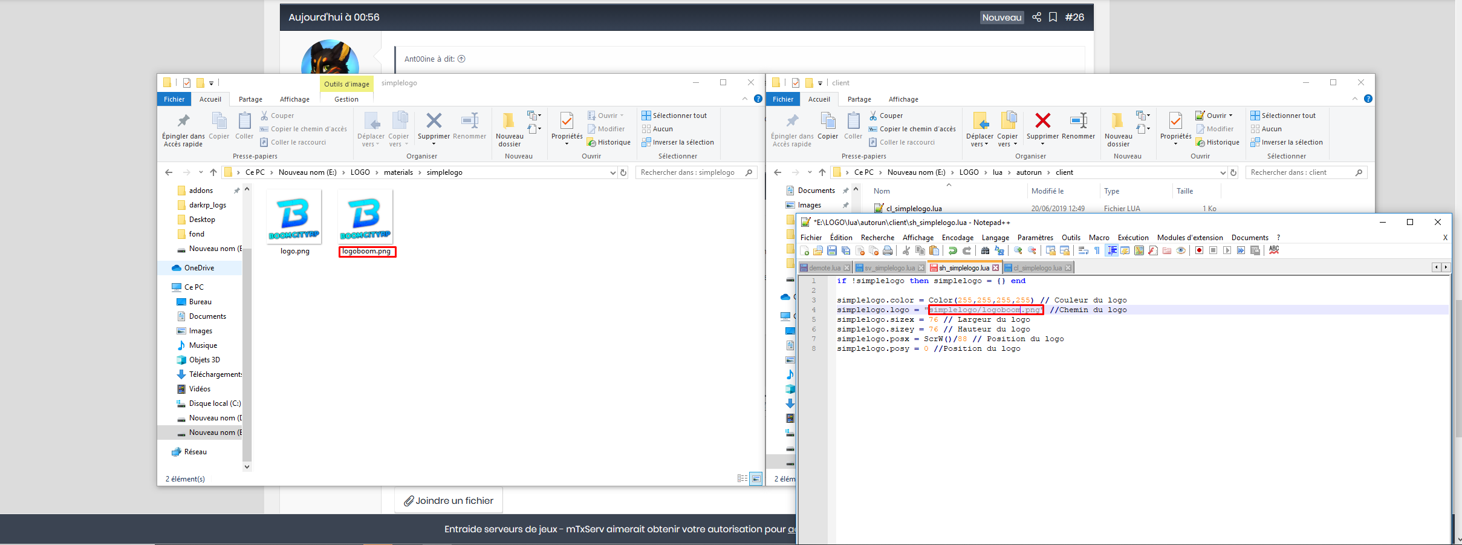1462x545 pixels.
Task: Click Sélectionner tout in simplelogo window
Action: [x=674, y=116]
